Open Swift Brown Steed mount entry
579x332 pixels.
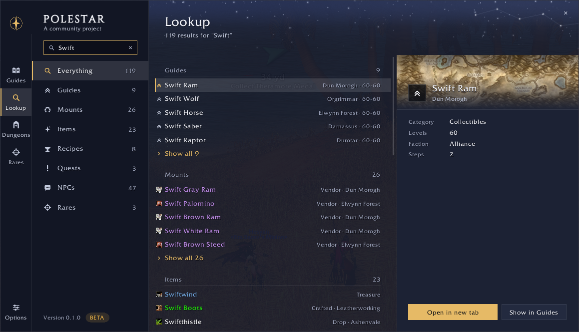click(x=272, y=245)
